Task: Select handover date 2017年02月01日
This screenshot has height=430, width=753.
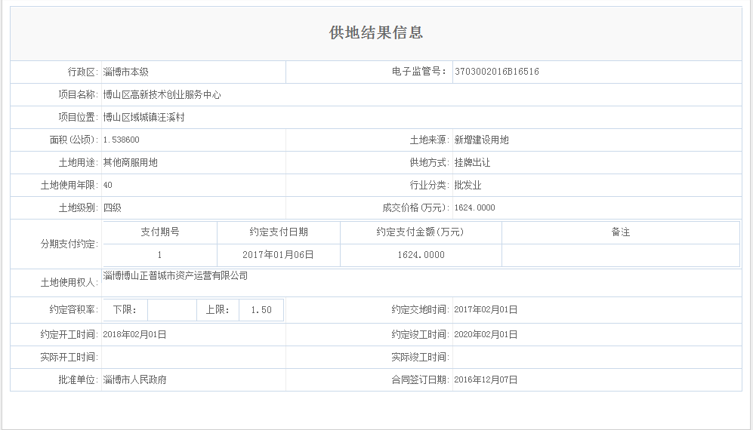Action: click(486, 309)
